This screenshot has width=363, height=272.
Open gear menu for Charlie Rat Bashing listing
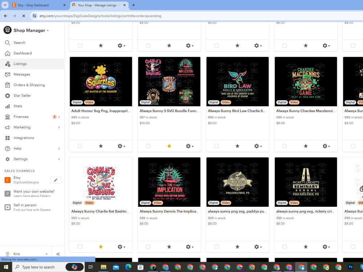pos(121,247)
